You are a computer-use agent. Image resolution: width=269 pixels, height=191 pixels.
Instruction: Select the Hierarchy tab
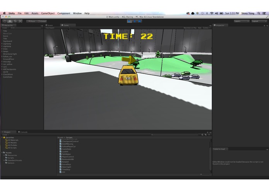8,25
